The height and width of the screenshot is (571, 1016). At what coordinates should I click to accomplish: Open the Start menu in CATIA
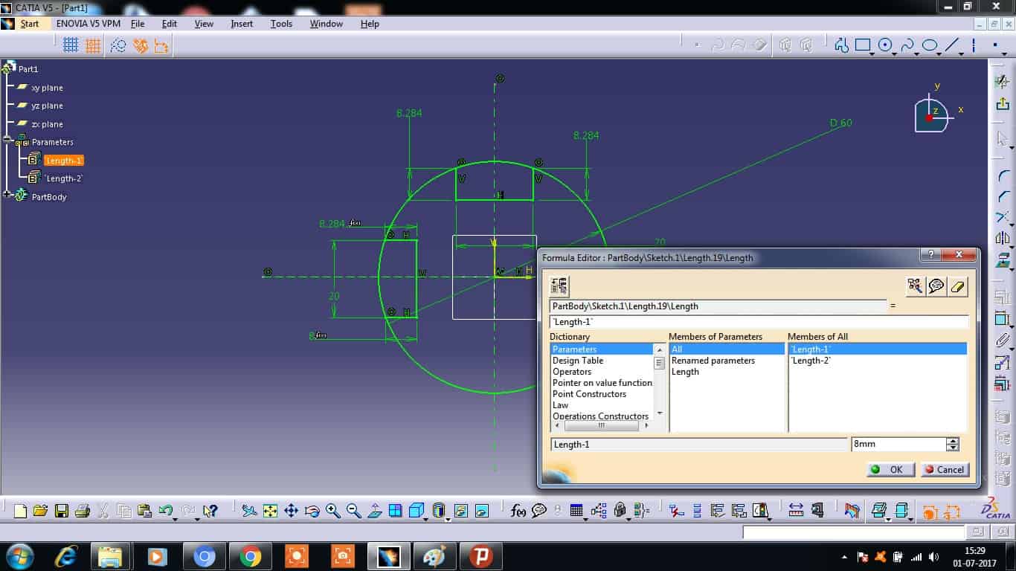coord(30,24)
